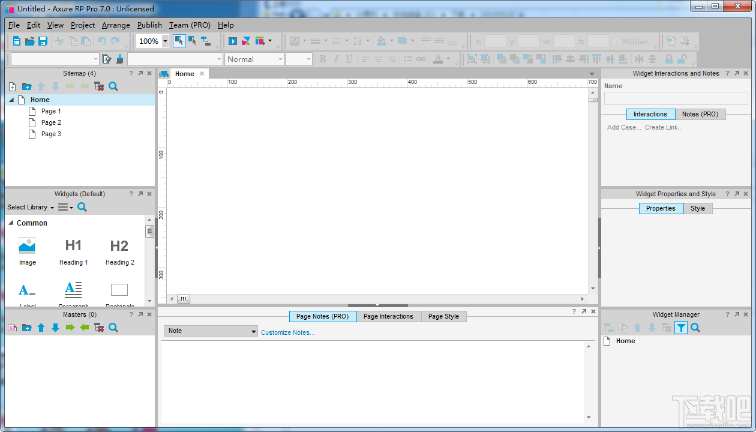Viewport: 756px width, 432px height.
Task: Switch to the widget Style tab
Action: point(698,208)
